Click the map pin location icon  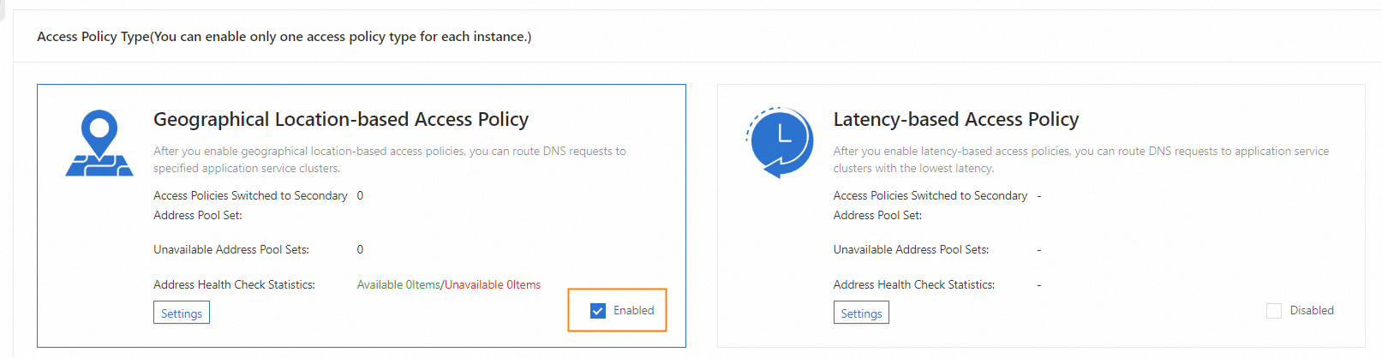tap(99, 143)
